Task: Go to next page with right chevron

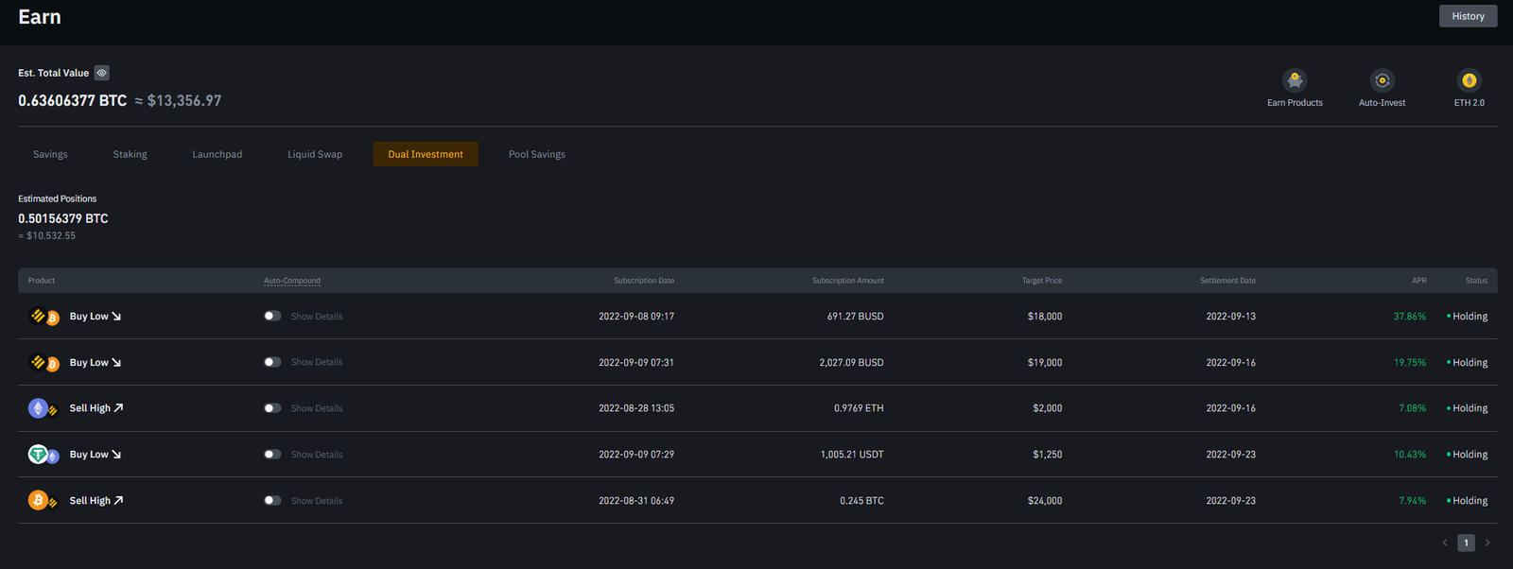Action: pos(1487,543)
